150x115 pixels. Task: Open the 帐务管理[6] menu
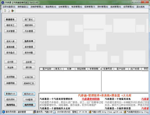[x=77, y=7]
